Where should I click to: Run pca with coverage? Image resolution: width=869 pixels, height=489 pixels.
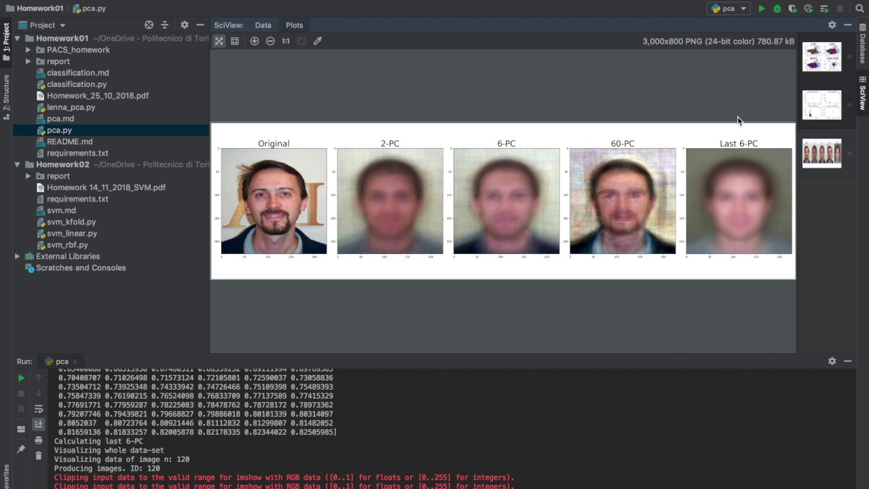coord(793,9)
